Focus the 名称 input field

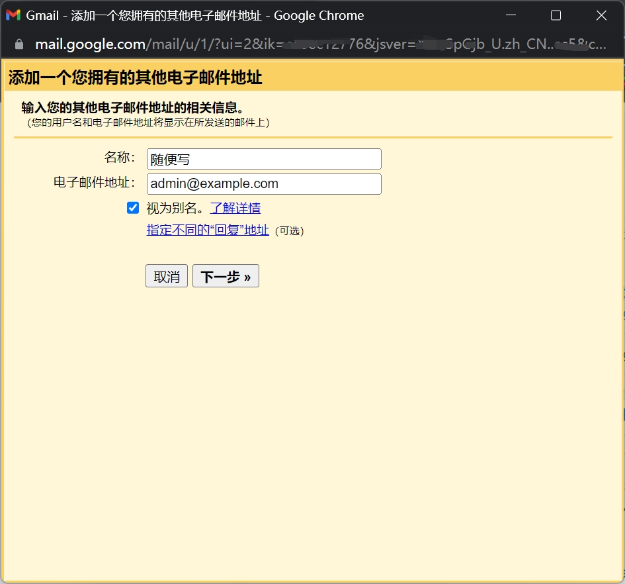point(264,159)
